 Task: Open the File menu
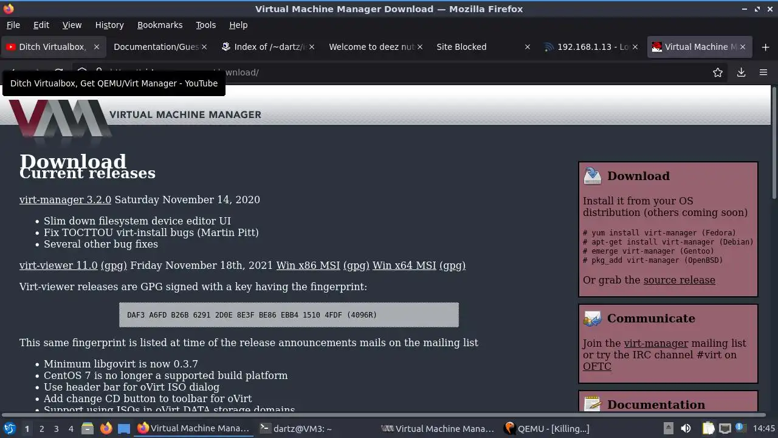(13, 25)
